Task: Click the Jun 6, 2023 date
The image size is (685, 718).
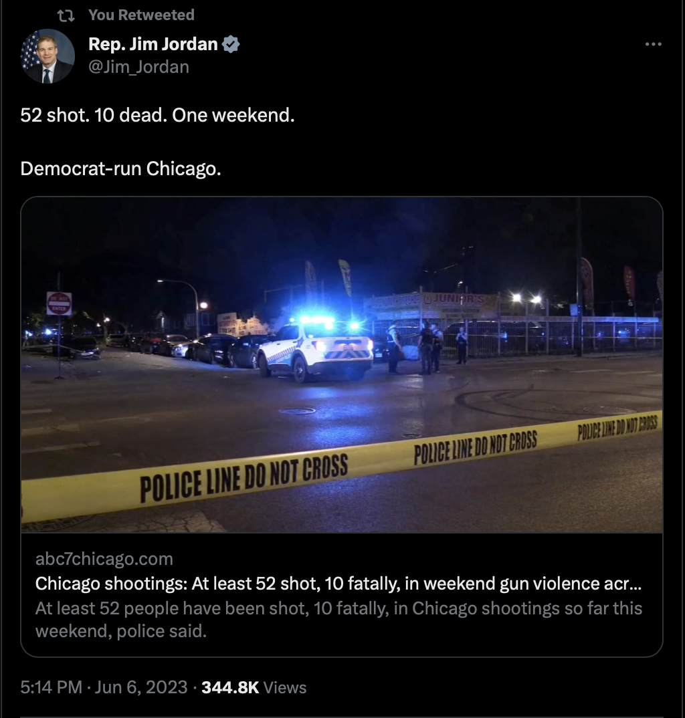Action: (141, 687)
